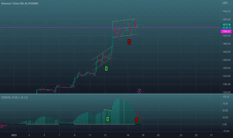Image resolution: width=233 pixels, height=138 pixels.
Task: Click the USDT currency label
Action: tap(225, 3)
